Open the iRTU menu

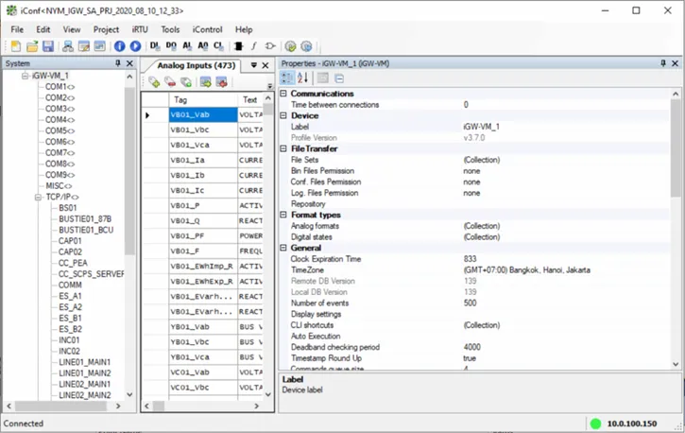(x=140, y=29)
